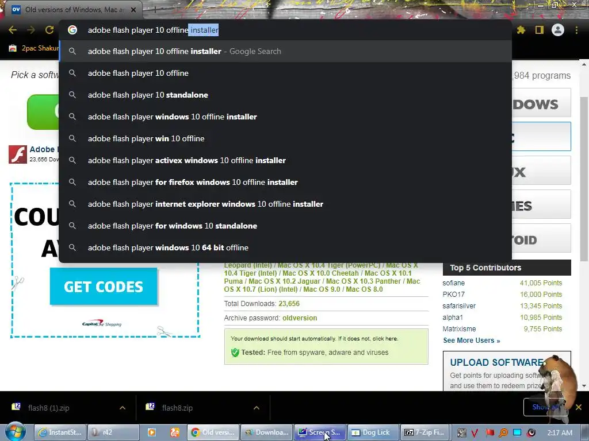Click the blue monitor tray icon
The image size is (589, 441).
point(517,433)
